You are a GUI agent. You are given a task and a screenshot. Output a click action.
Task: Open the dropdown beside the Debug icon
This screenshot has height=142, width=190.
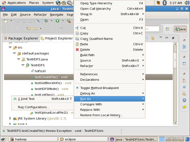(51, 21)
